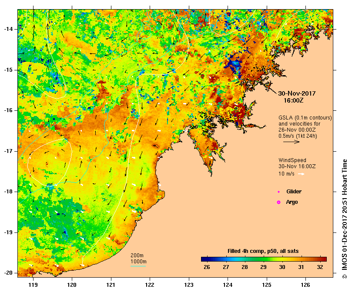Click the colorbar value '32'
This screenshot has width=352, height=292.
point(320,267)
